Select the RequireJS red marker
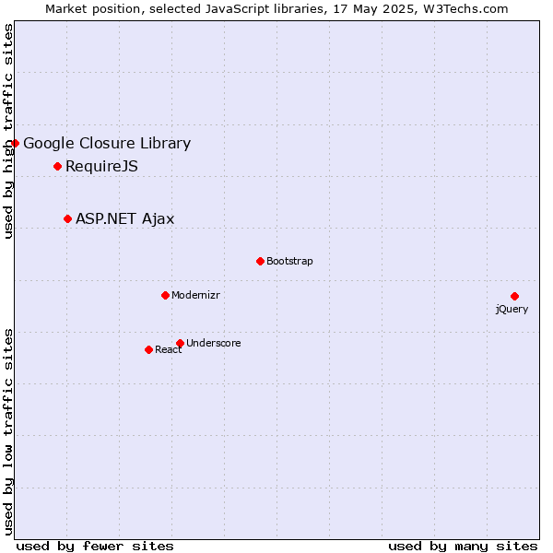The height and width of the screenshot is (553, 553). 57,167
